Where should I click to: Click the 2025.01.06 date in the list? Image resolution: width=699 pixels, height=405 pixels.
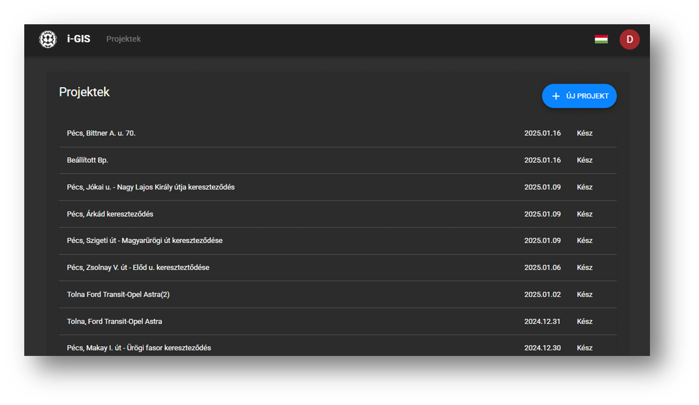point(542,268)
